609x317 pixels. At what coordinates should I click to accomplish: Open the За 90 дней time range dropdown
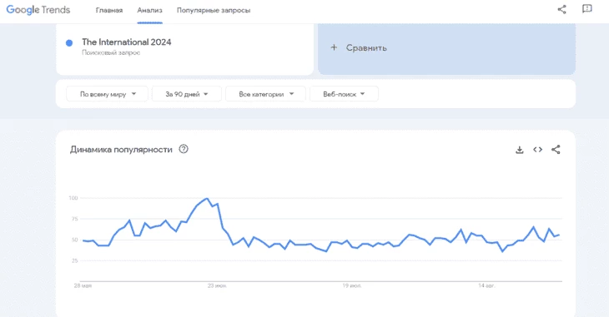186,94
